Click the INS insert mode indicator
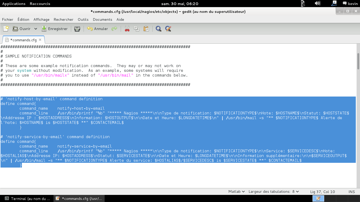This screenshot has height=202, width=360. pos(352,192)
